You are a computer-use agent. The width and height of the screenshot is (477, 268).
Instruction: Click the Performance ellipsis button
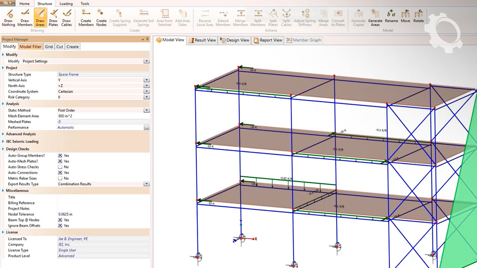[146, 128]
